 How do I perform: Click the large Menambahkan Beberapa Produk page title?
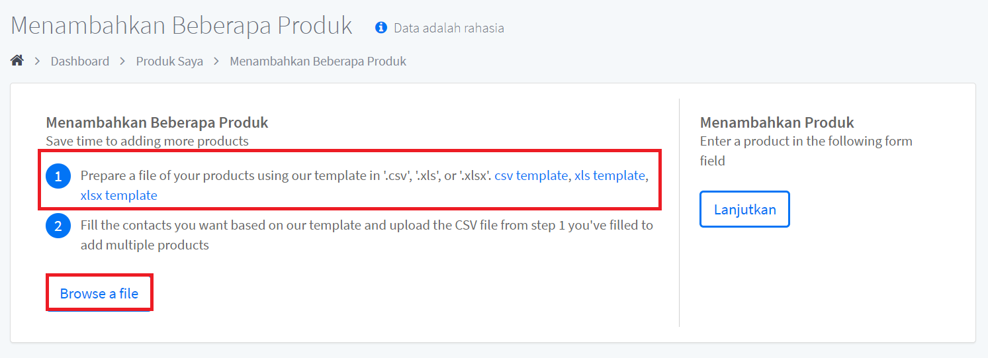181,26
